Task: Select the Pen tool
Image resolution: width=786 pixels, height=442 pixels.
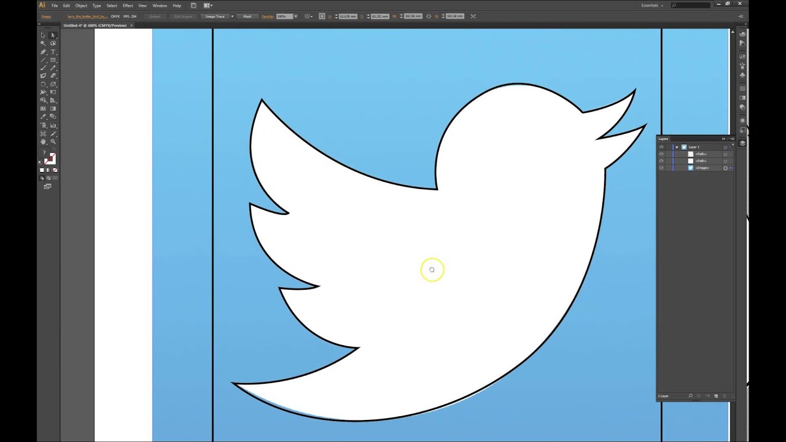Action: point(43,52)
